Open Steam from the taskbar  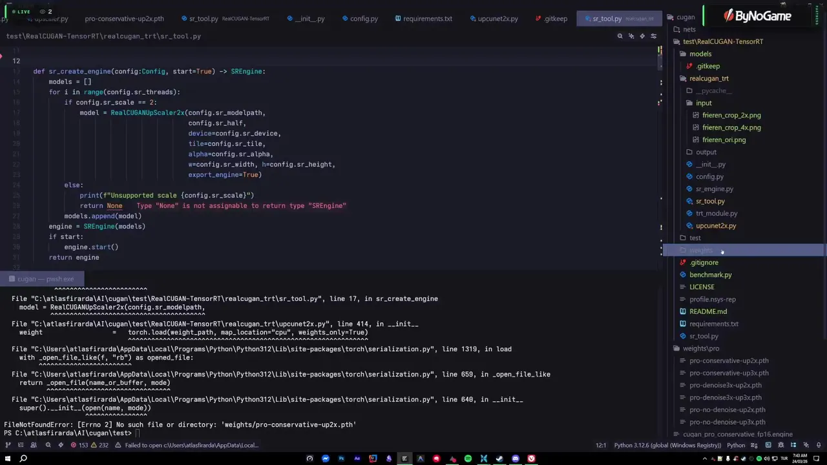click(x=499, y=459)
